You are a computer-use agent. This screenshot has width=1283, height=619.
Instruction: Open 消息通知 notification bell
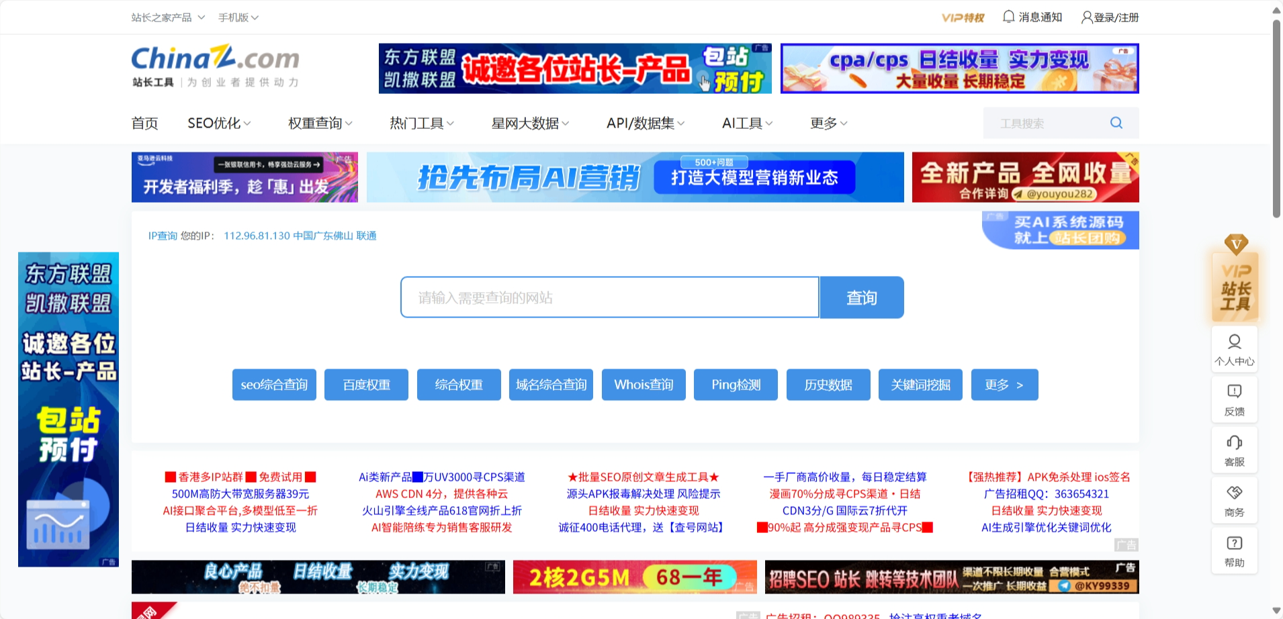1032,17
